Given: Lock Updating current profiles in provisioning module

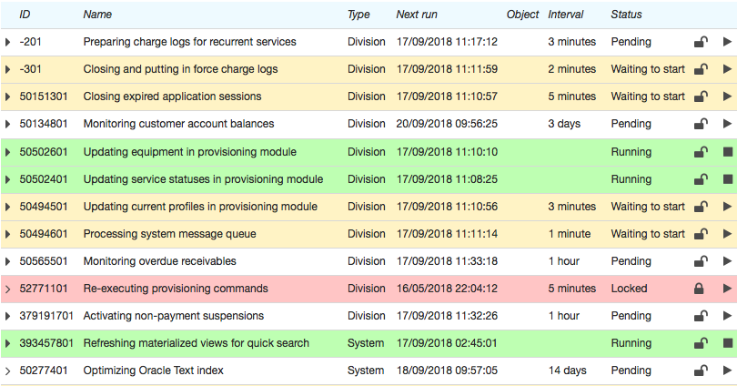Looking at the screenshot, I should 701,207.
